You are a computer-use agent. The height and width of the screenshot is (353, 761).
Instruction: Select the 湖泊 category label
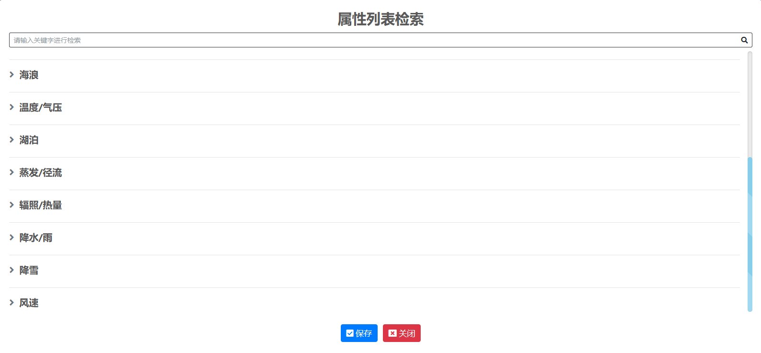click(x=29, y=140)
